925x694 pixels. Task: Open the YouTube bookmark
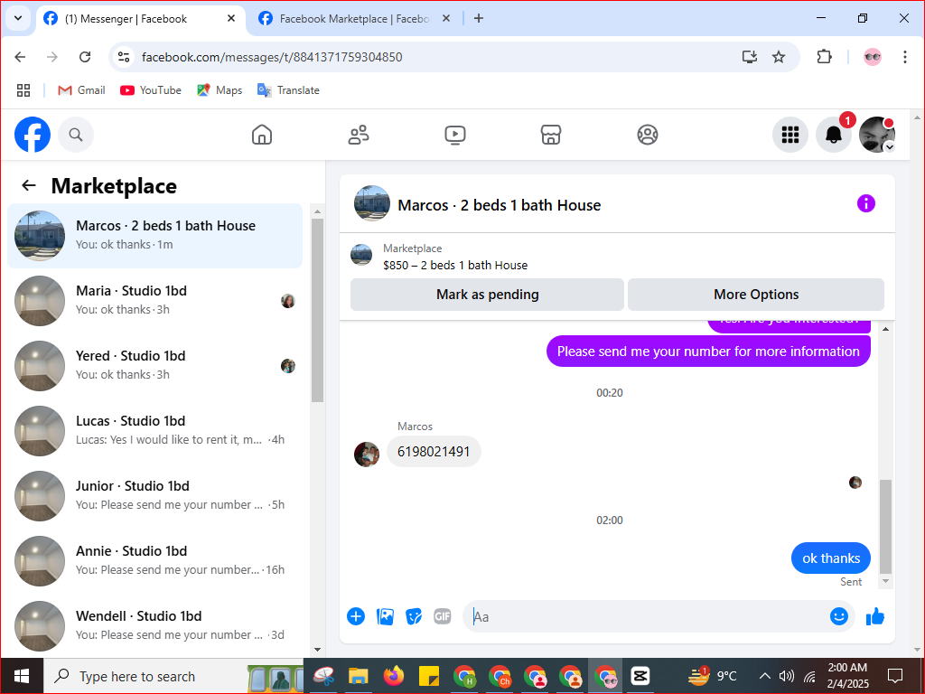[151, 90]
